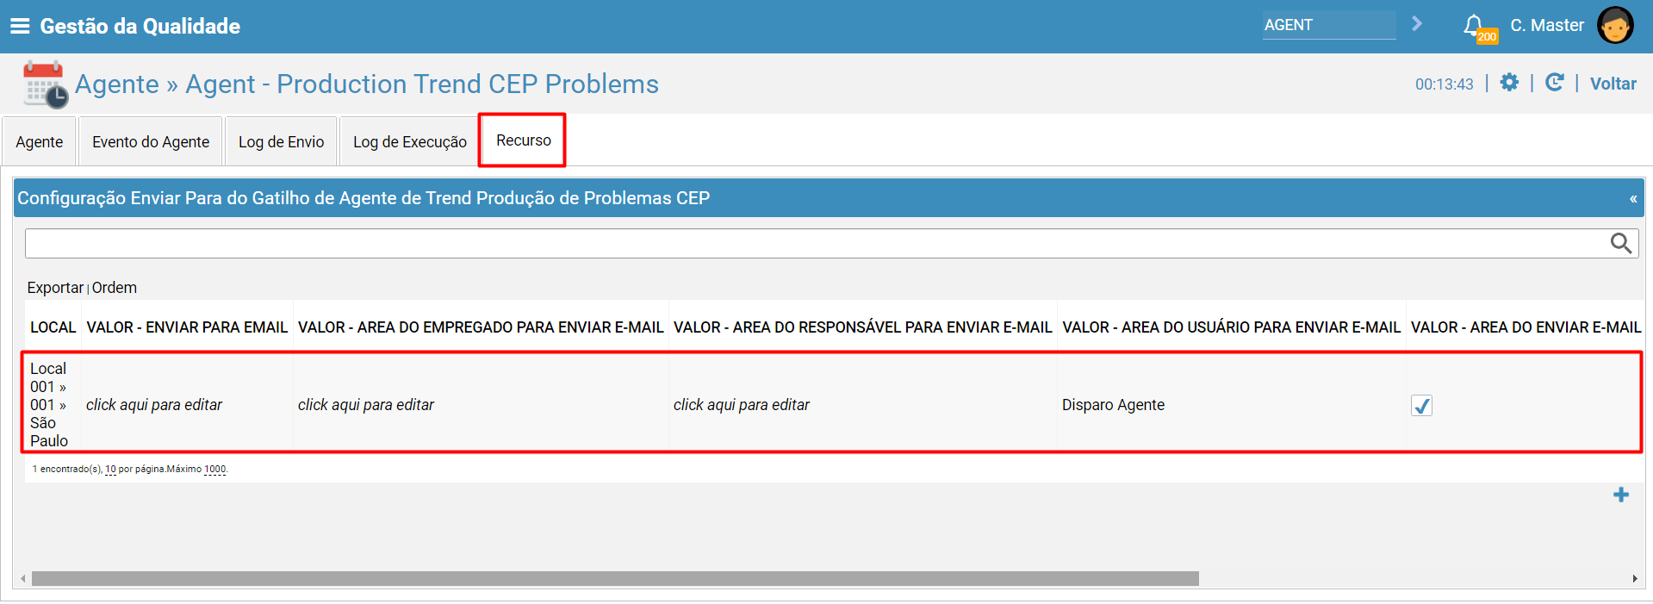This screenshot has width=1653, height=604.
Task: Click the Disparo Agente cell
Action: pos(1113,405)
